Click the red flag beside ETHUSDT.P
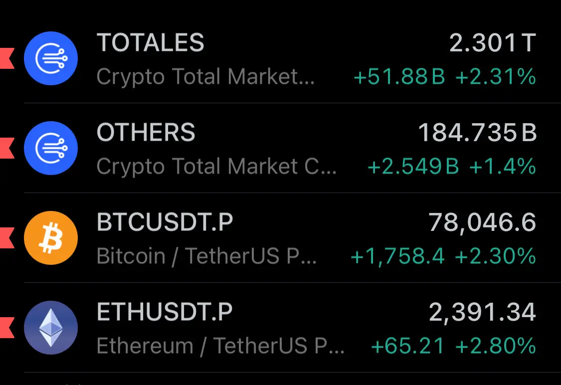561x385 pixels. 7,328
